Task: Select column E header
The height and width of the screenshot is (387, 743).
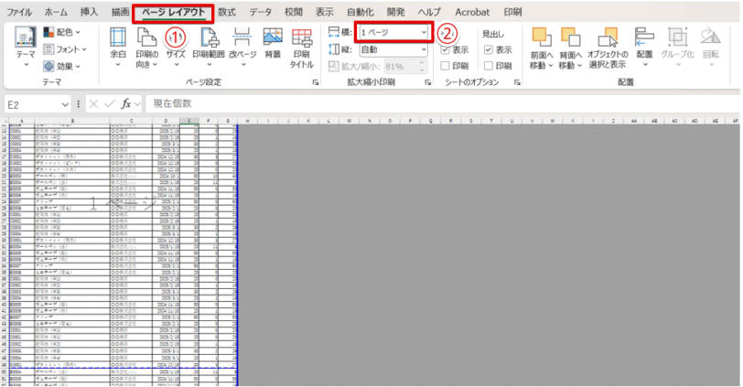Action: [189, 122]
